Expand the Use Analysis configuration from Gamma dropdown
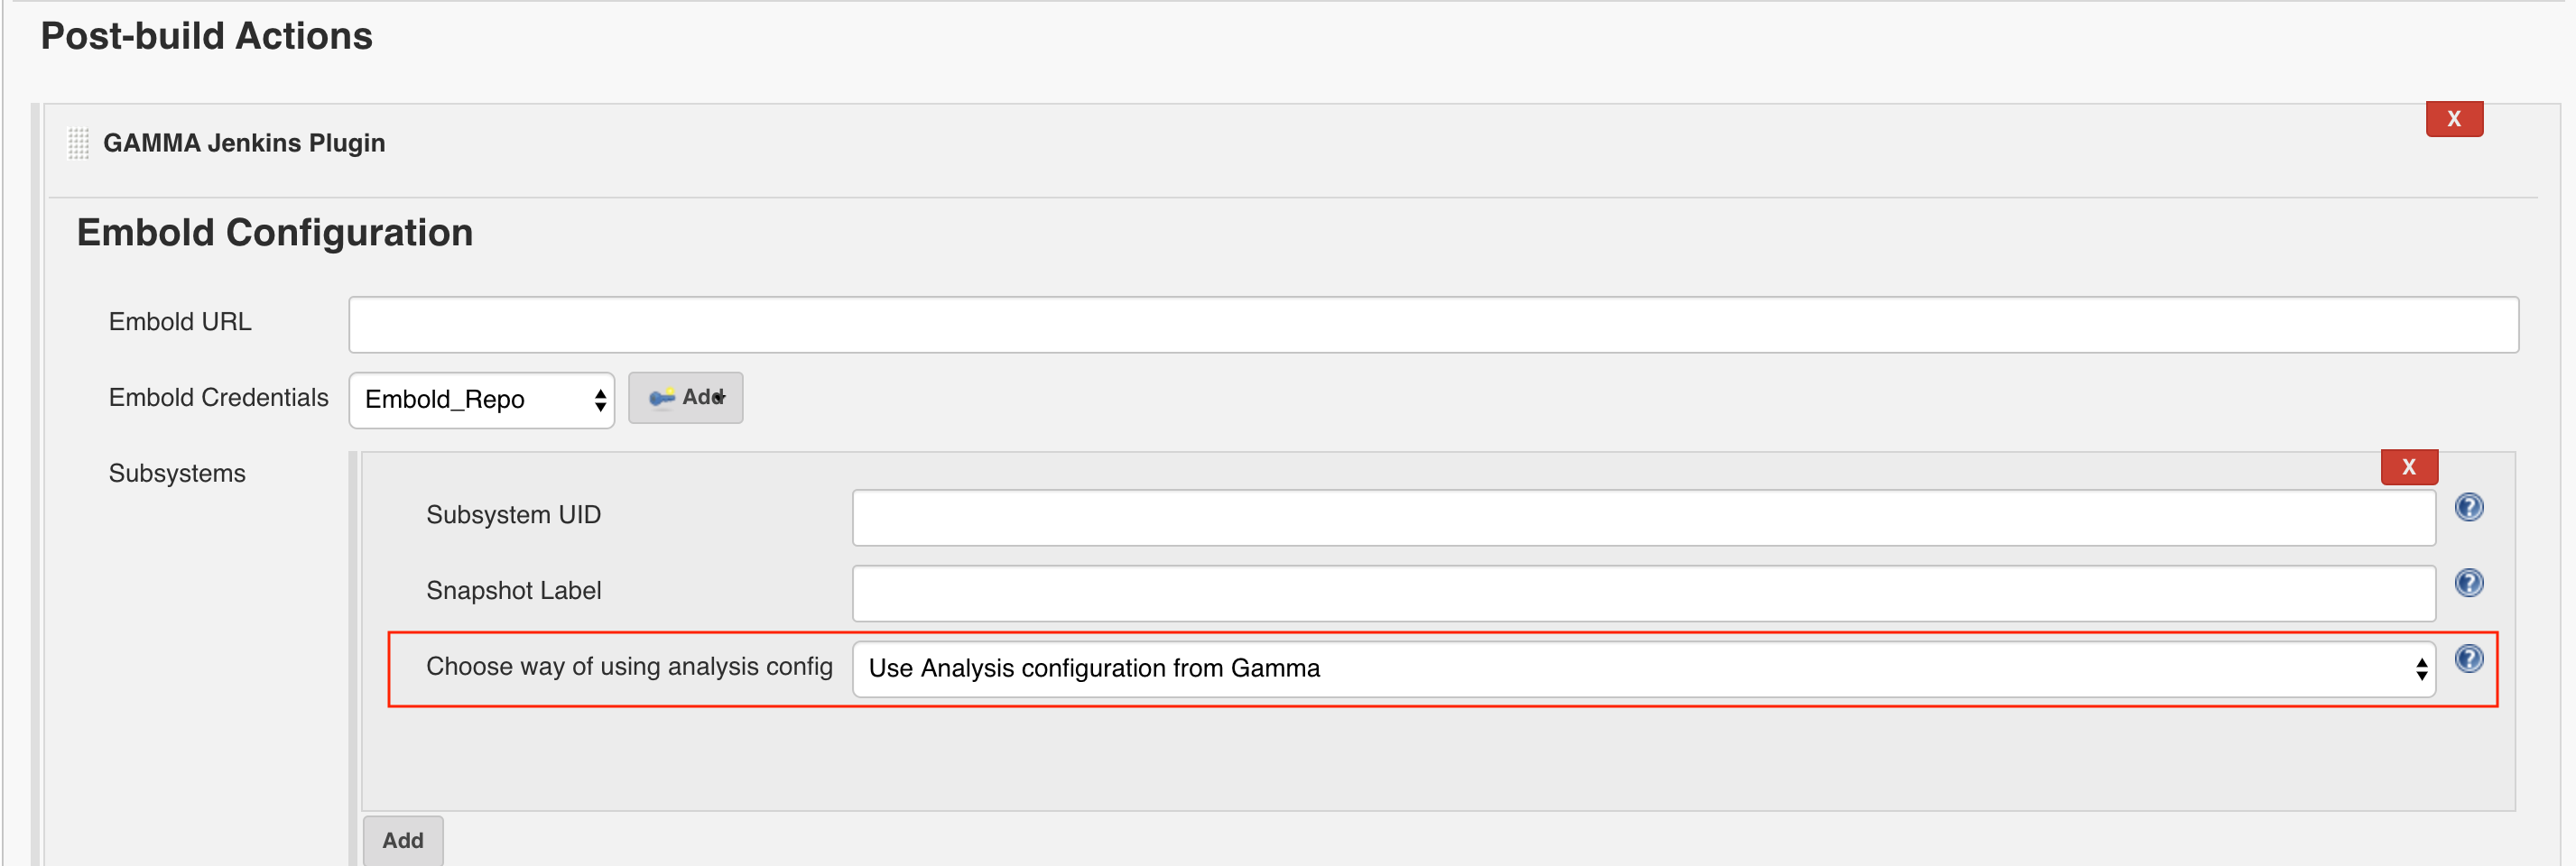The image size is (2576, 866). [1643, 669]
